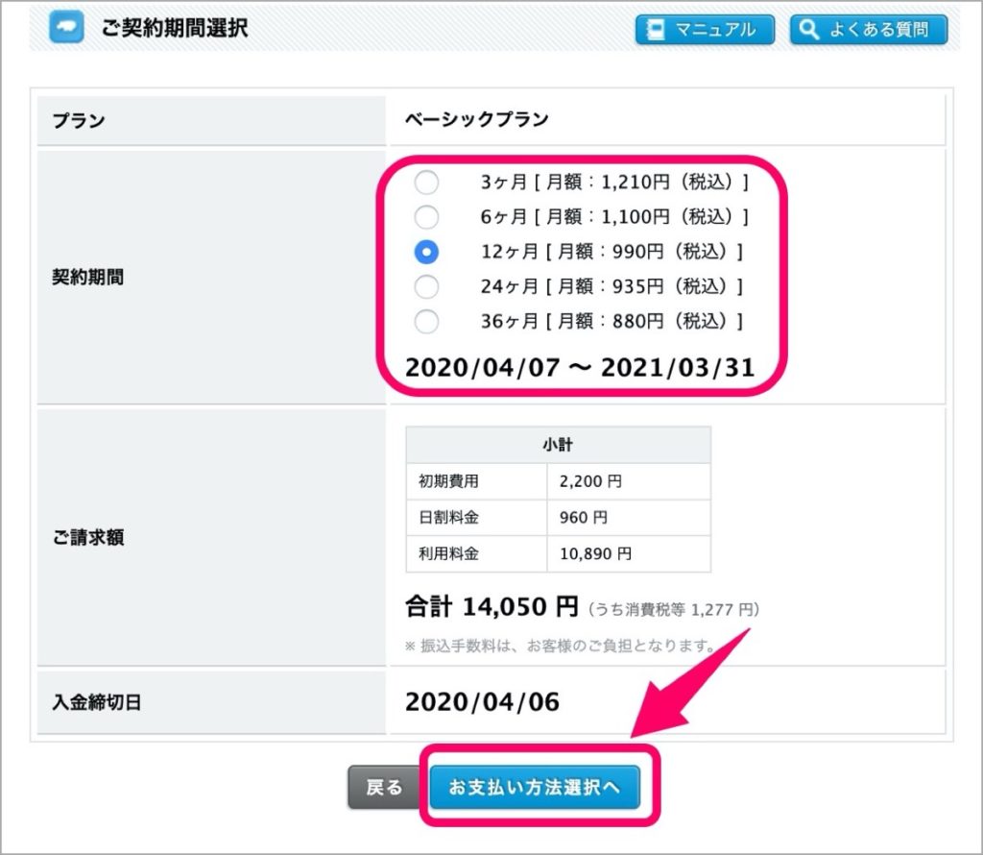Click the 24ヶ月 月額935円 label text
Image resolution: width=983 pixels, height=855 pixels.
[x=611, y=286]
